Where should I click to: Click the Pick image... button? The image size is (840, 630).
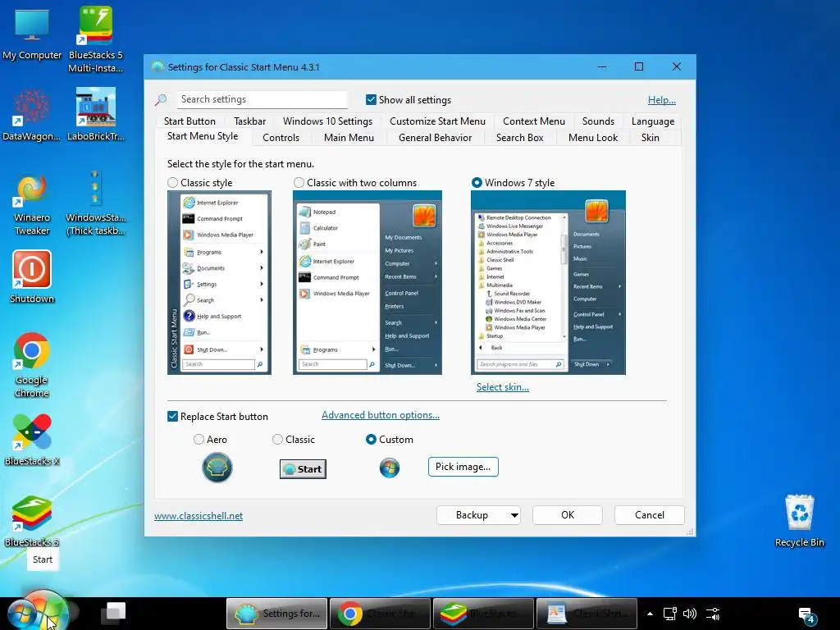tap(463, 467)
